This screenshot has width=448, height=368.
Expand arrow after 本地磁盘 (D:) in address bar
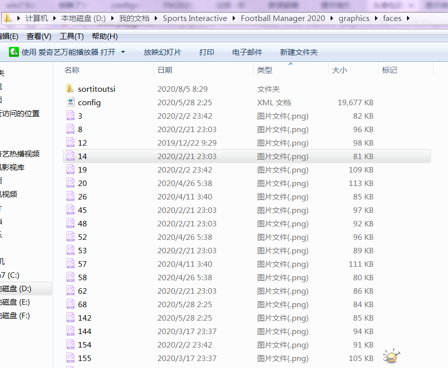(x=112, y=18)
